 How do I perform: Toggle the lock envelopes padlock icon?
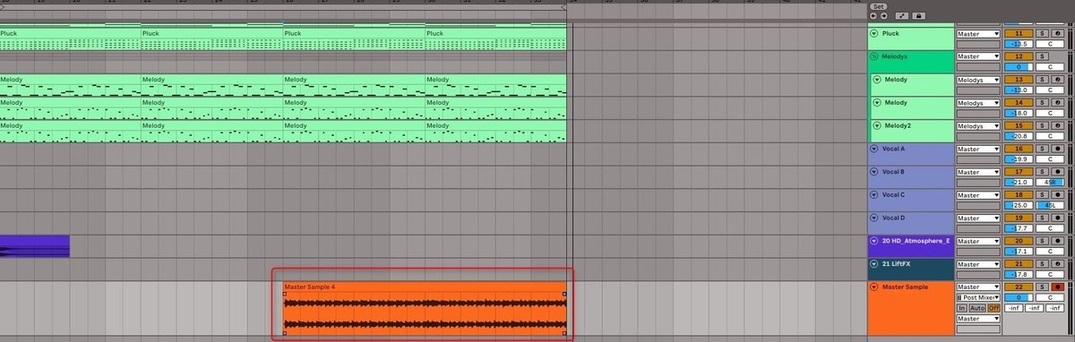(x=918, y=16)
